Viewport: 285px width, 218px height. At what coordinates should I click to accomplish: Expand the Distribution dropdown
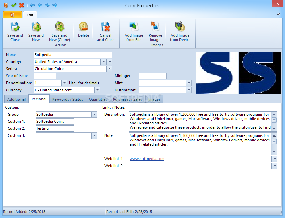189,90
